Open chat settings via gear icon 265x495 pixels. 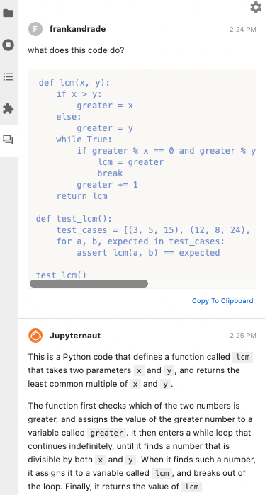click(x=256, y=7)
